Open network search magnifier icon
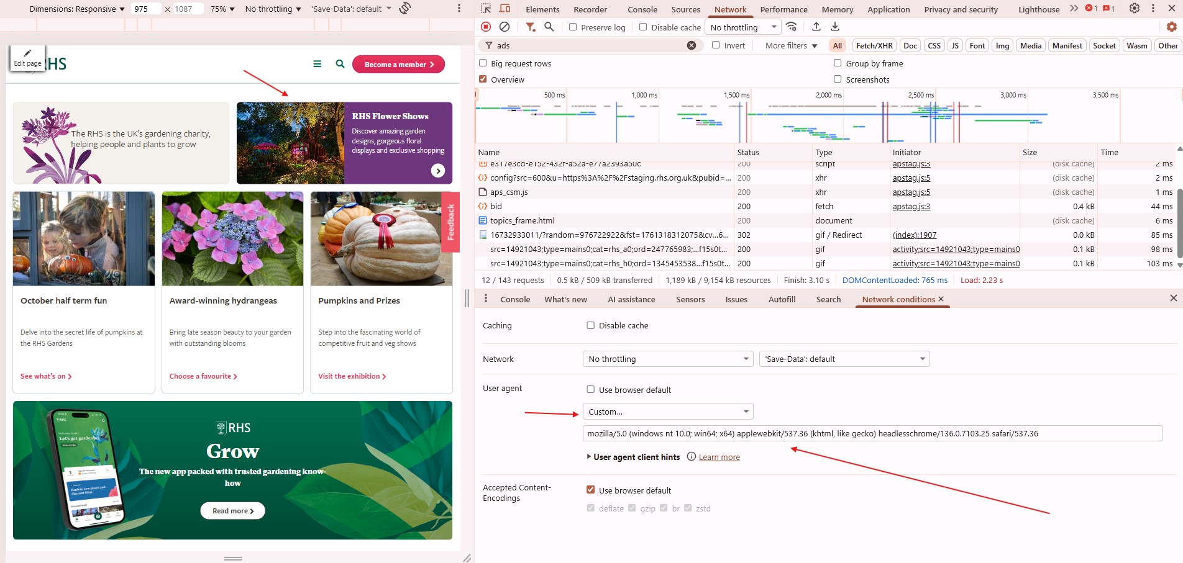Screen dimensions: 1183x563 (x=549, y=27)
